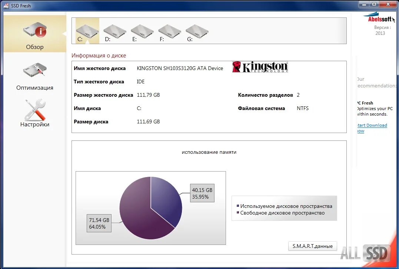Select drive G: icon
Viewport: 399px width, 269px height.
coord(197,32)
